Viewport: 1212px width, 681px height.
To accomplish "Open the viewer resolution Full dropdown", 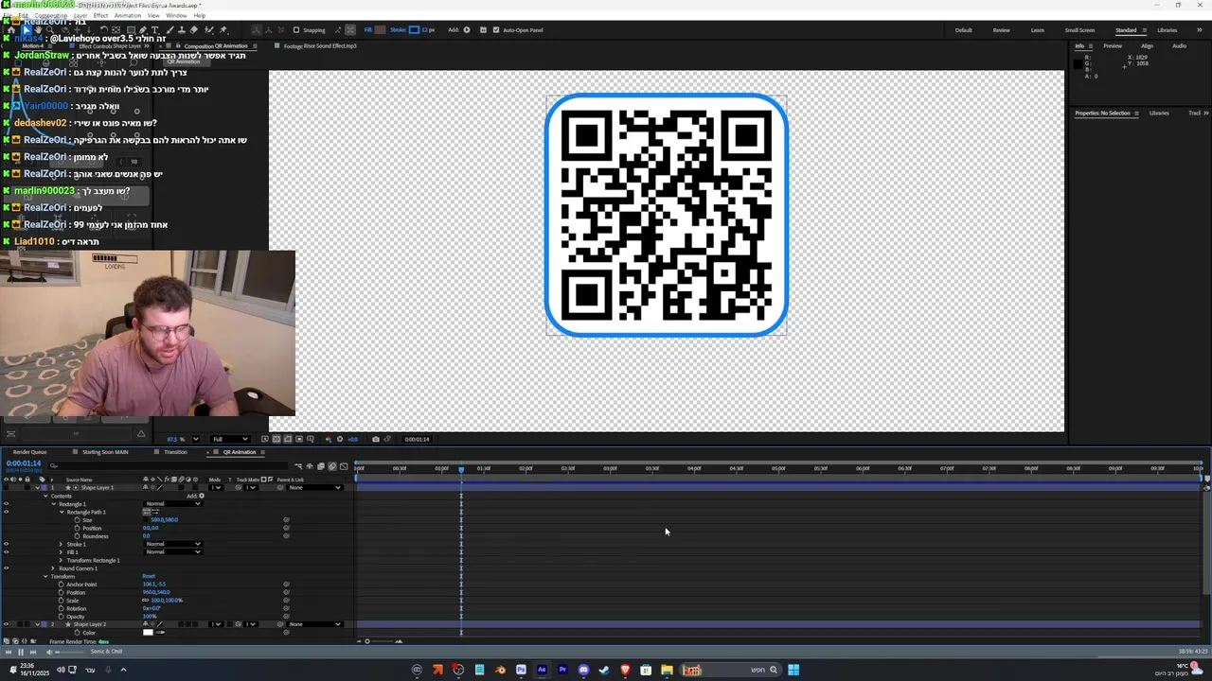I will 230,439.
